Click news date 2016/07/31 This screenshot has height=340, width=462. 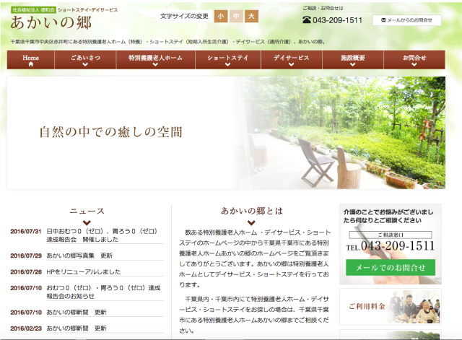point(26,231)
